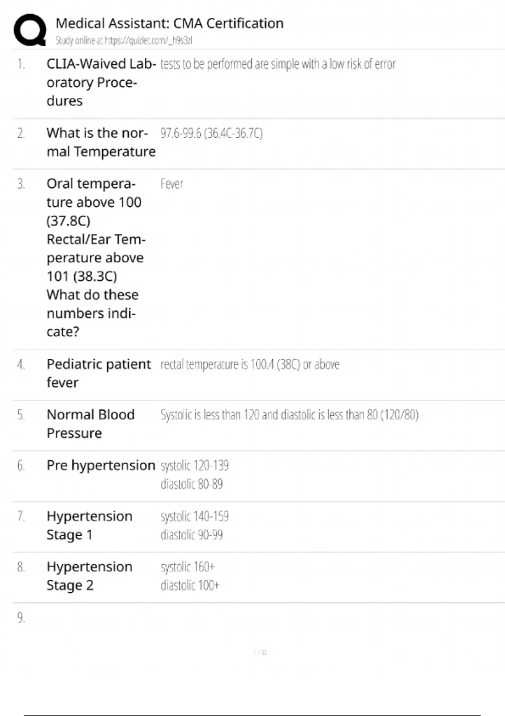This screenshot has height=716, width=505.
Task: Click the rectal temperature 100.4 definition
Action: tap(250, 364)
